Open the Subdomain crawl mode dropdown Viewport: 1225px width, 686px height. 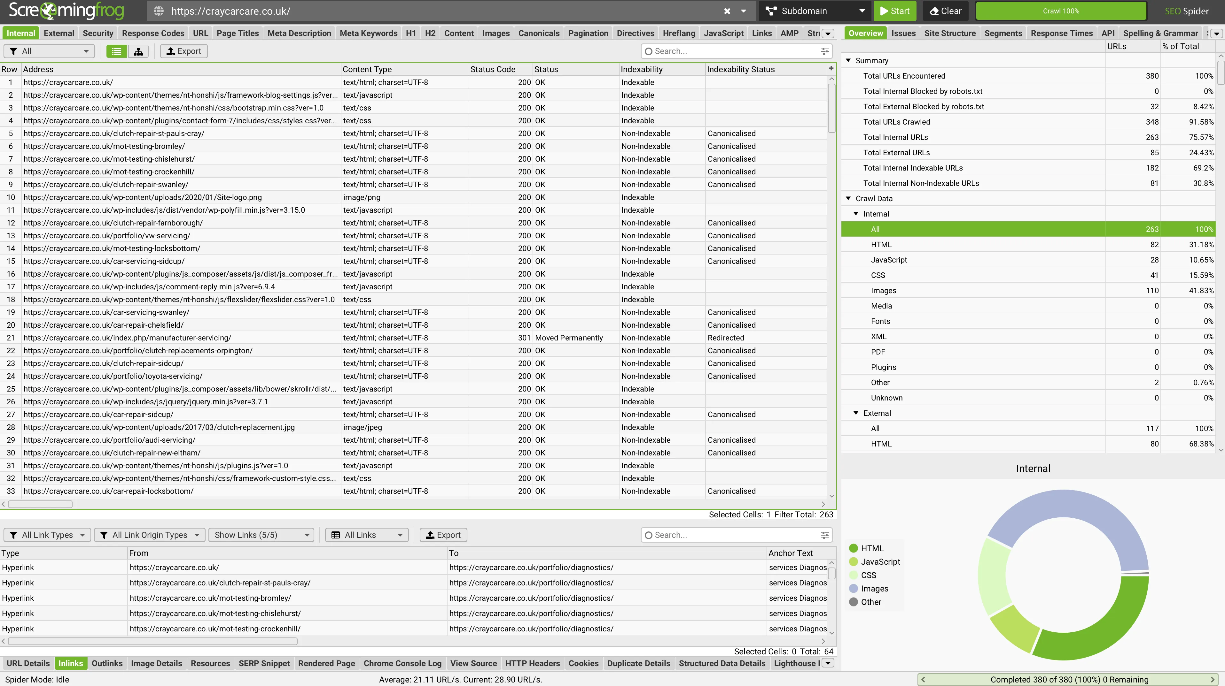pos(815,11)
